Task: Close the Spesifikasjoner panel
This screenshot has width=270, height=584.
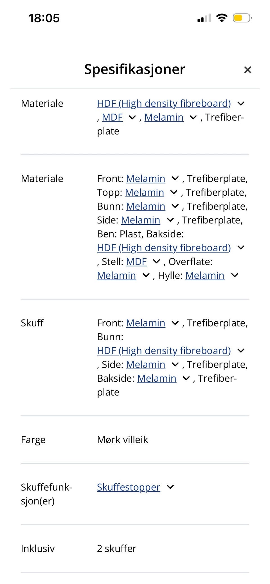Action: click(x=247, y=70)
